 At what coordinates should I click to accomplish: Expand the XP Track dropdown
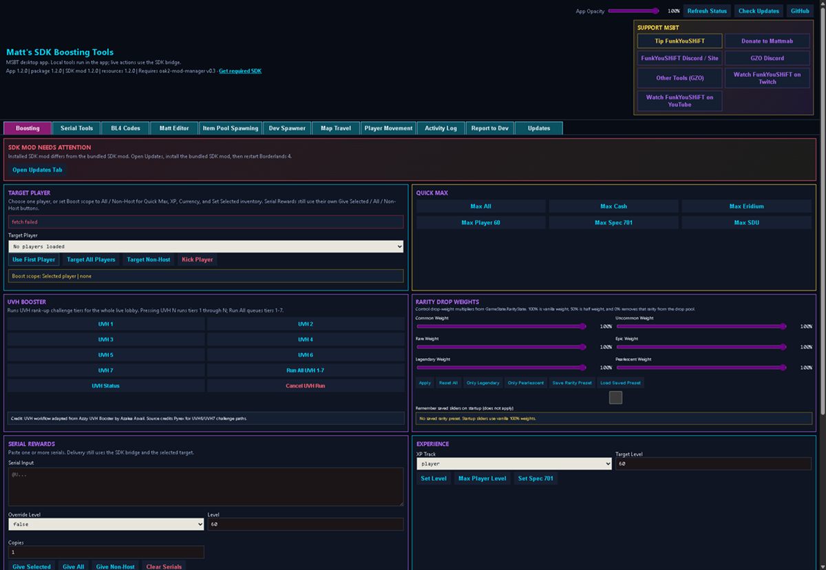coord(514,464)
